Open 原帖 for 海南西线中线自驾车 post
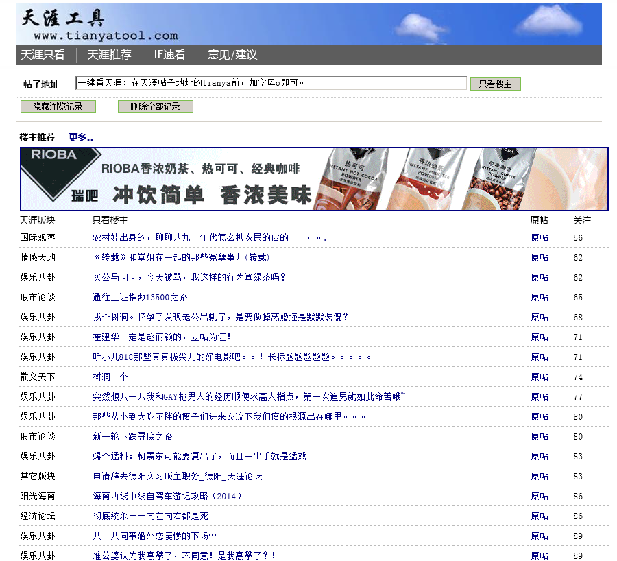The image size is (617, 561). (x=540, y=496)
